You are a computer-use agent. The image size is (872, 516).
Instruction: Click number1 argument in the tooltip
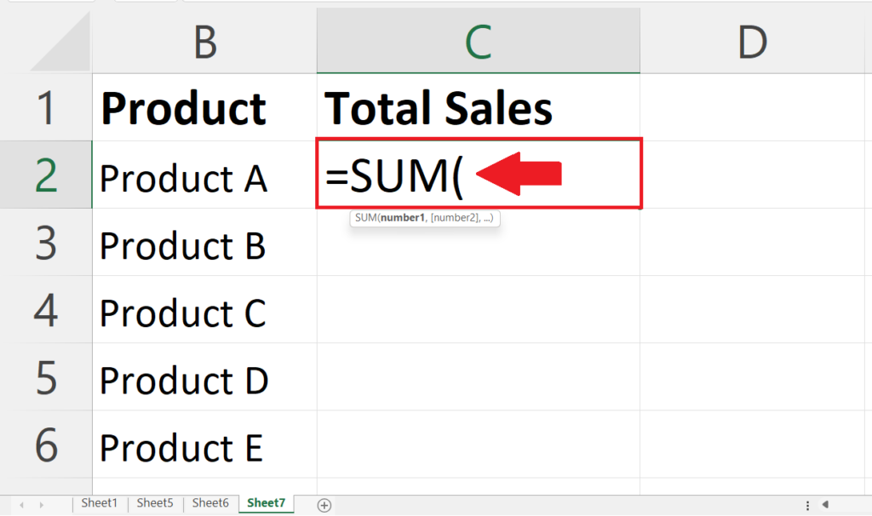(x=403, y=218)
